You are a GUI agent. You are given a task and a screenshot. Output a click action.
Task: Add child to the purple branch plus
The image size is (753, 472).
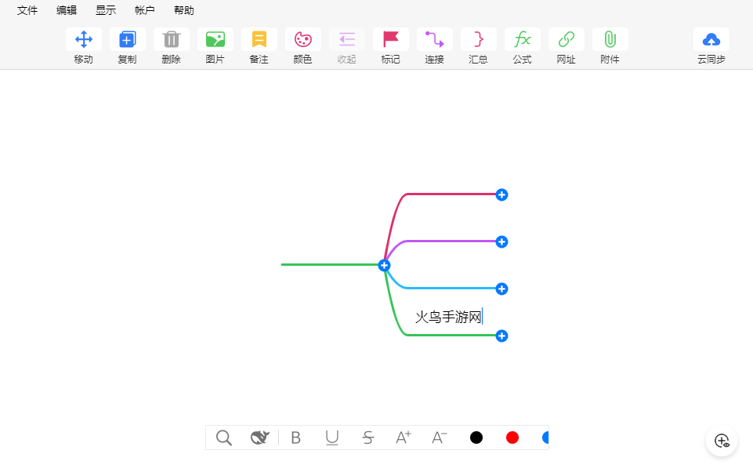click(x=501, y=241)
